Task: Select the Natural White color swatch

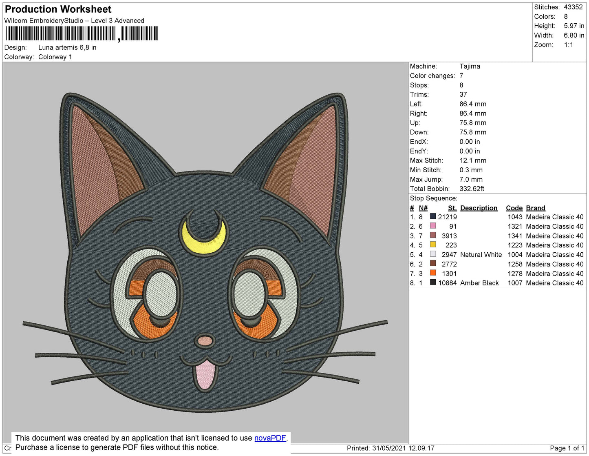Action: pyautogui.click(x=433, y=254)
